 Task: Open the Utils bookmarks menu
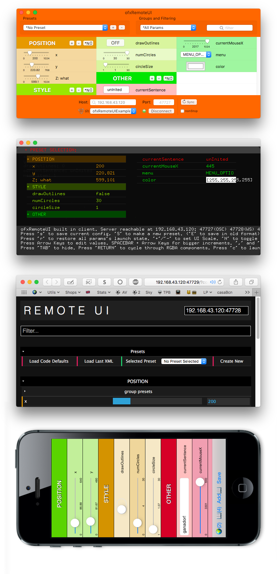(x=54, y=292)
